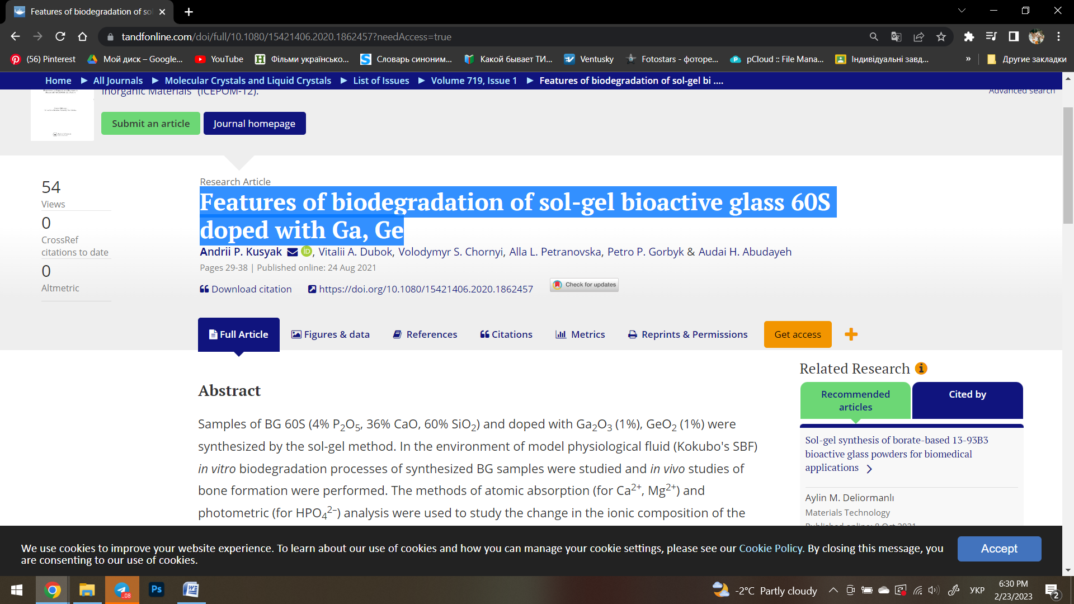The image size is (1074, 604).
Task: Email author Andrii P. Kusyak envelope icon
Action: [293, 252]
